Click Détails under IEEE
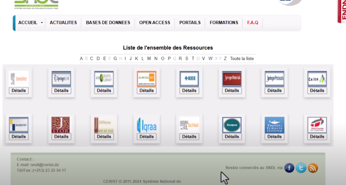 (x=189, y=90)
